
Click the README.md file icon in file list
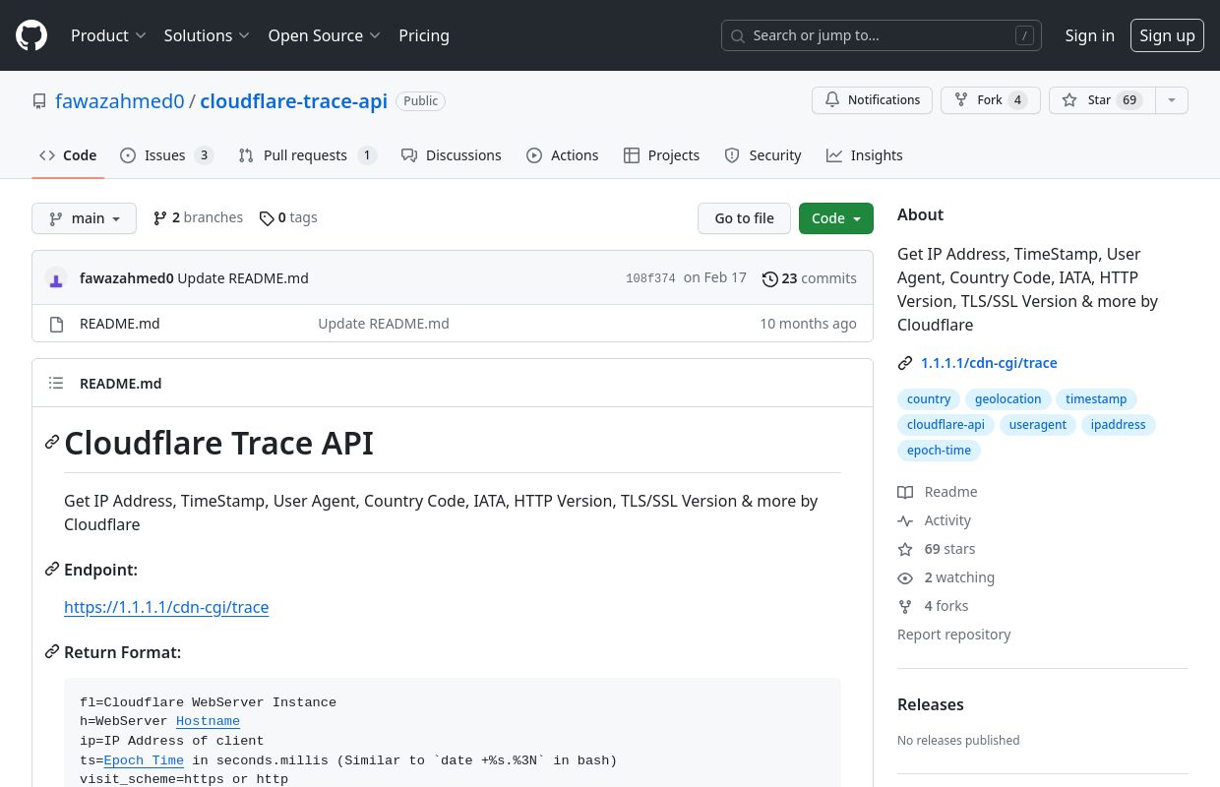coord(56,324)
